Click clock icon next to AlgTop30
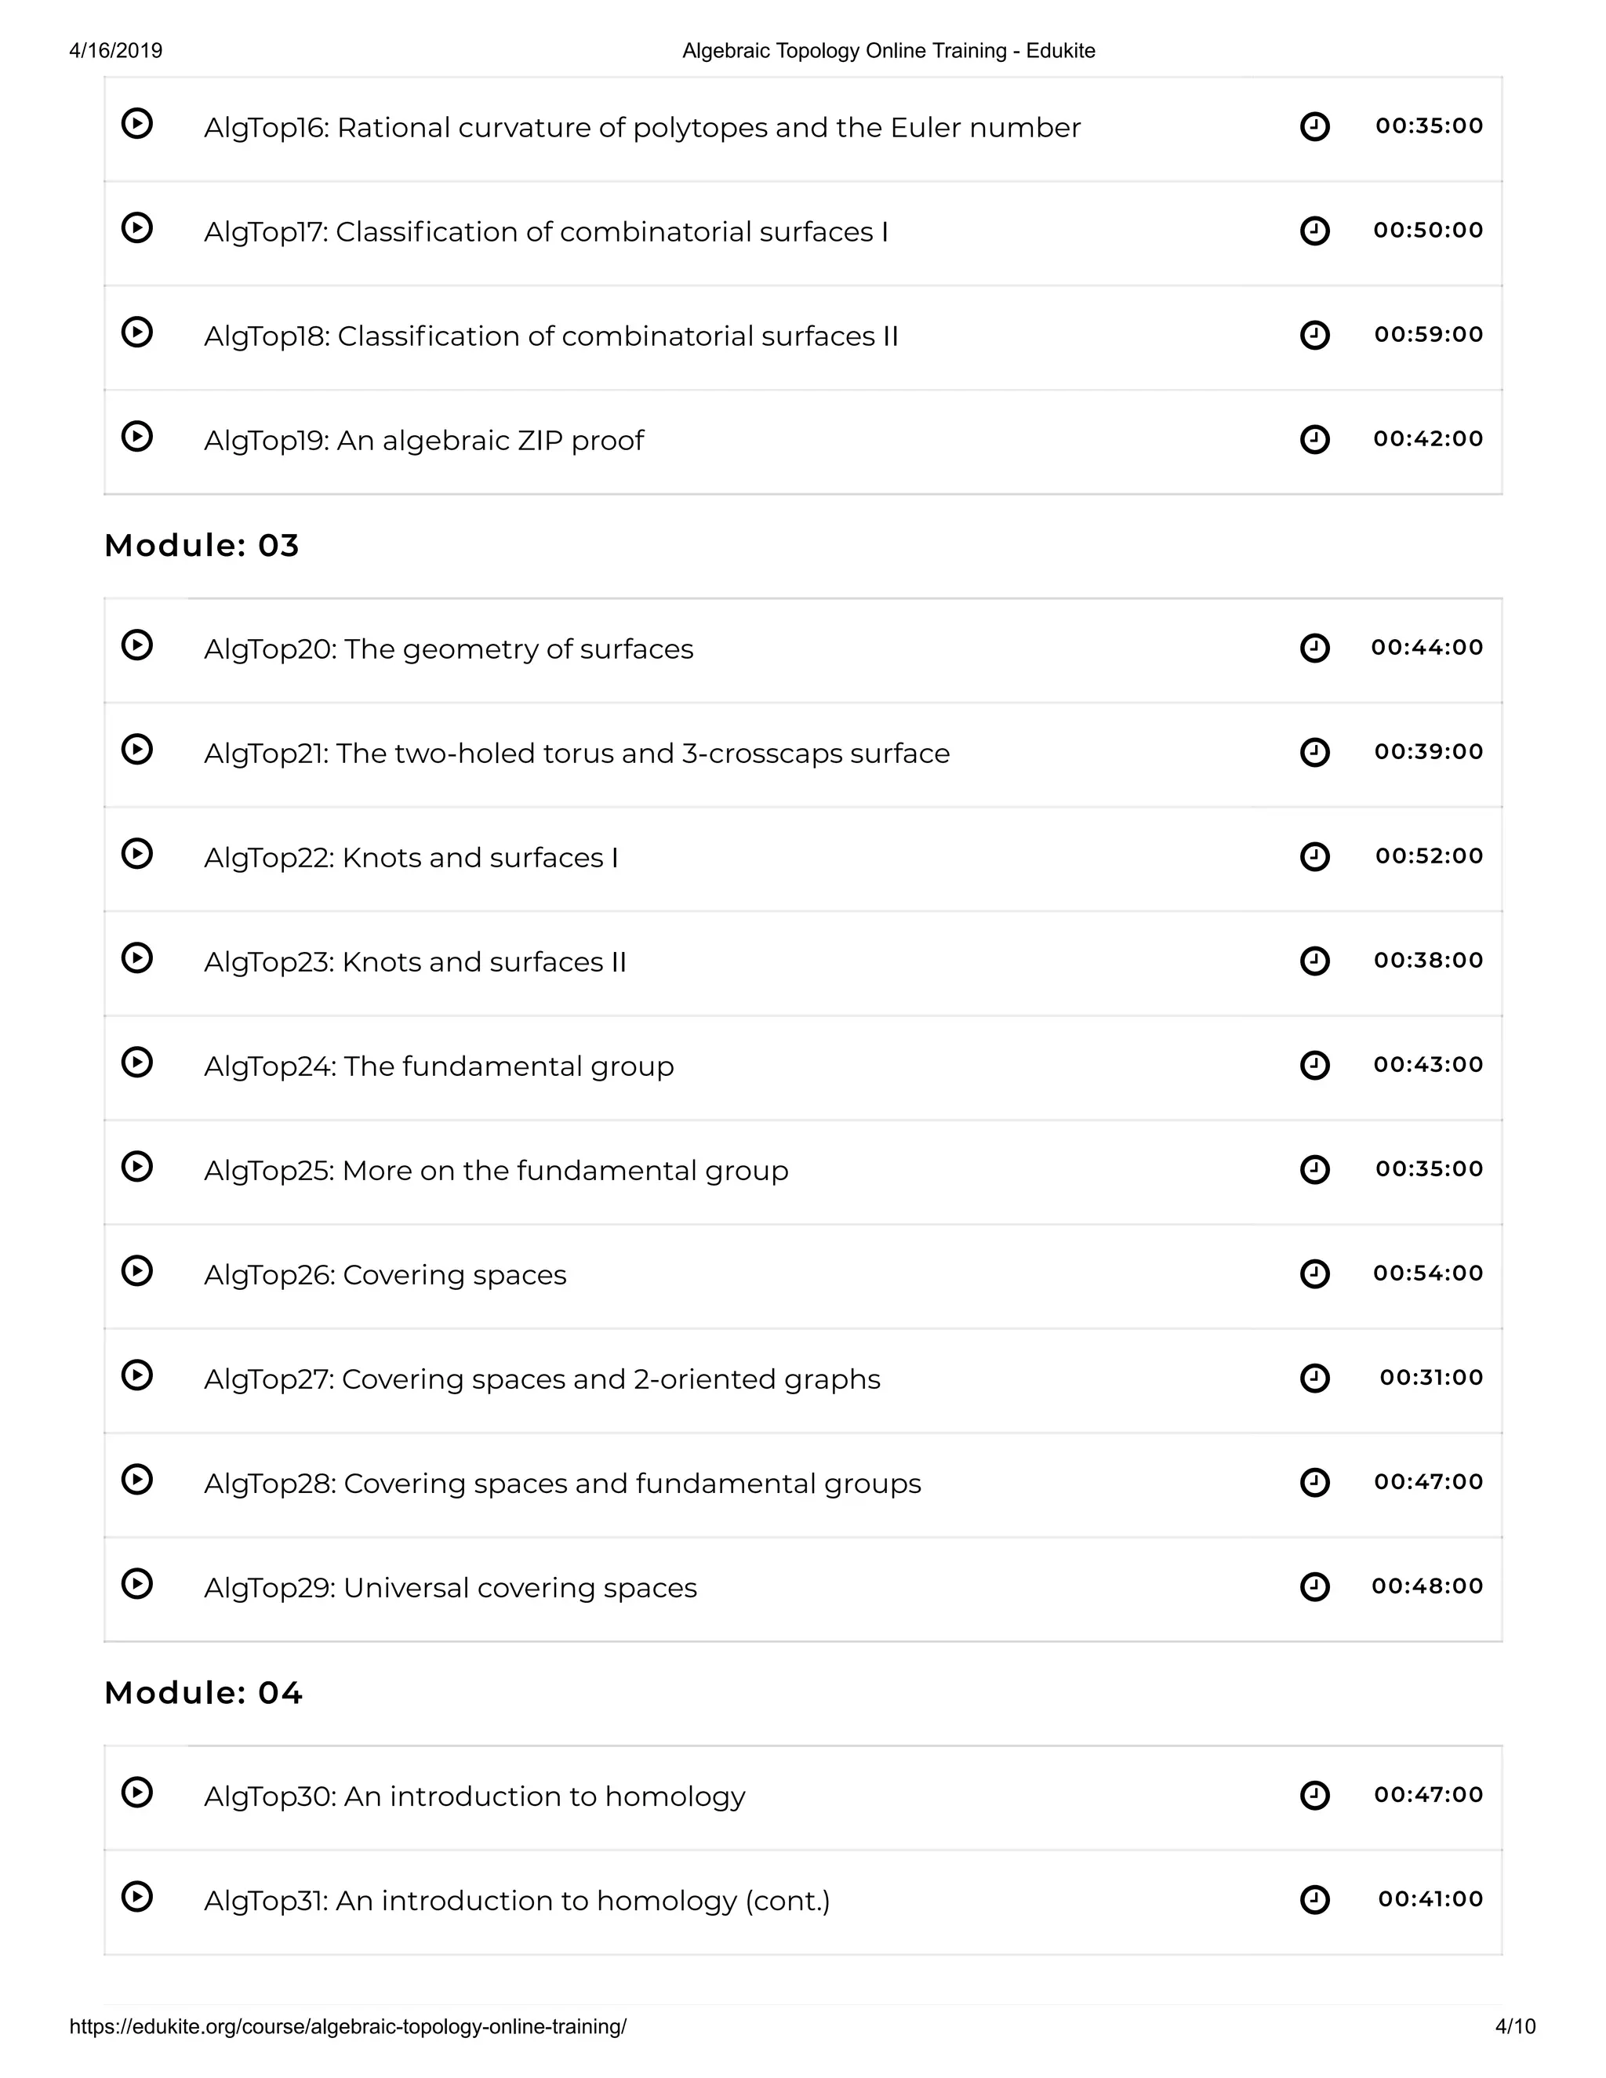The image size is (1606, 2078). click(1314, 1796)
